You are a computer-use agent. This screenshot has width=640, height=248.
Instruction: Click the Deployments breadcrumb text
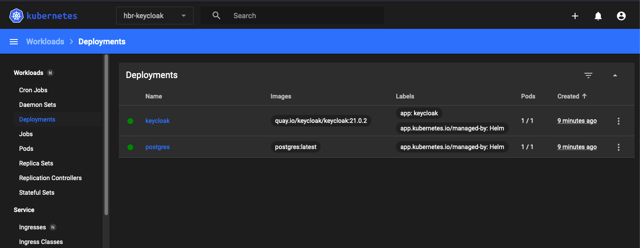tap(102, 42)
